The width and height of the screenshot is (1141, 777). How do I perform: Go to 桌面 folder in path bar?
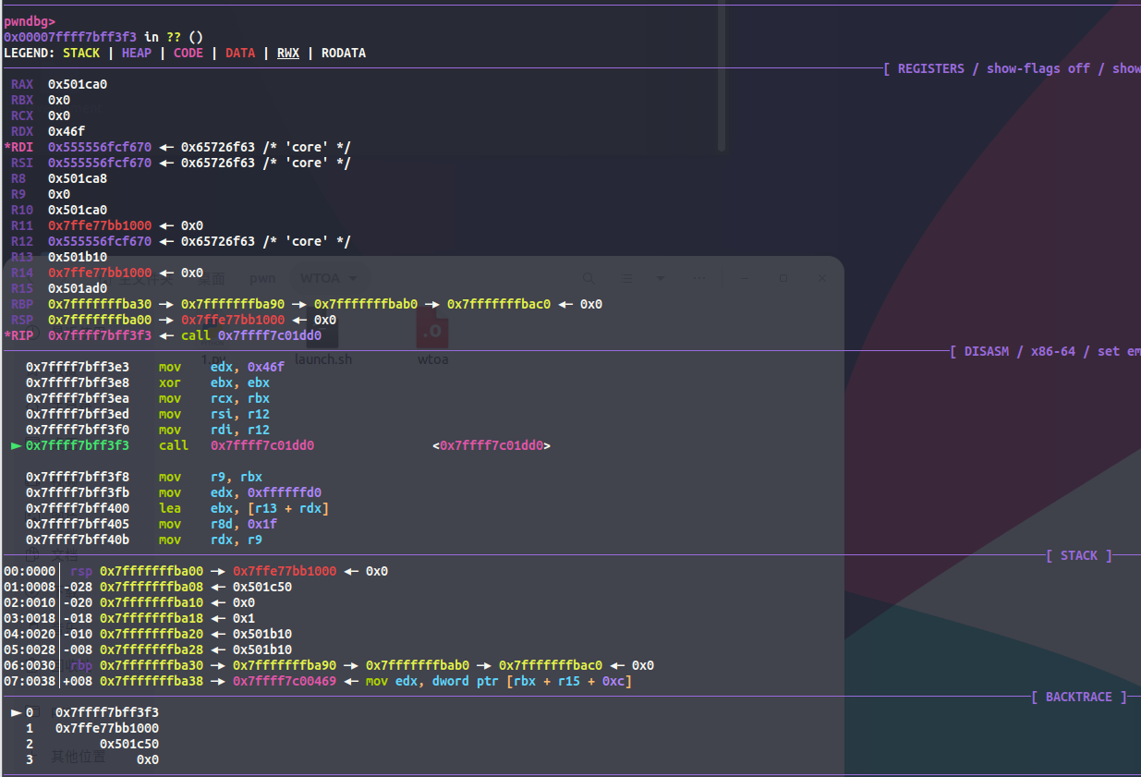coord(213,277)
